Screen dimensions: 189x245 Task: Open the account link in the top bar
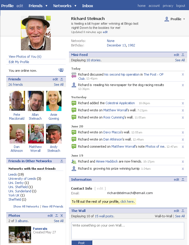tap(154, 6)
